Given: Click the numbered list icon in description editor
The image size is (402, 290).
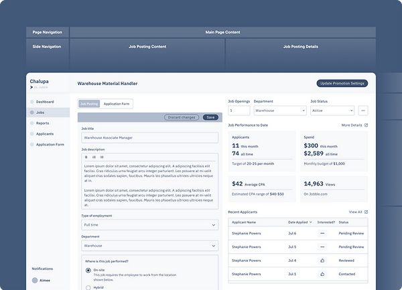Looking at the screenshot, I should click(94, 157).
